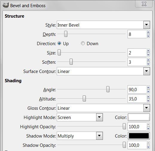Click the Shading section heading
155x151 pixels.
(13, 81)
